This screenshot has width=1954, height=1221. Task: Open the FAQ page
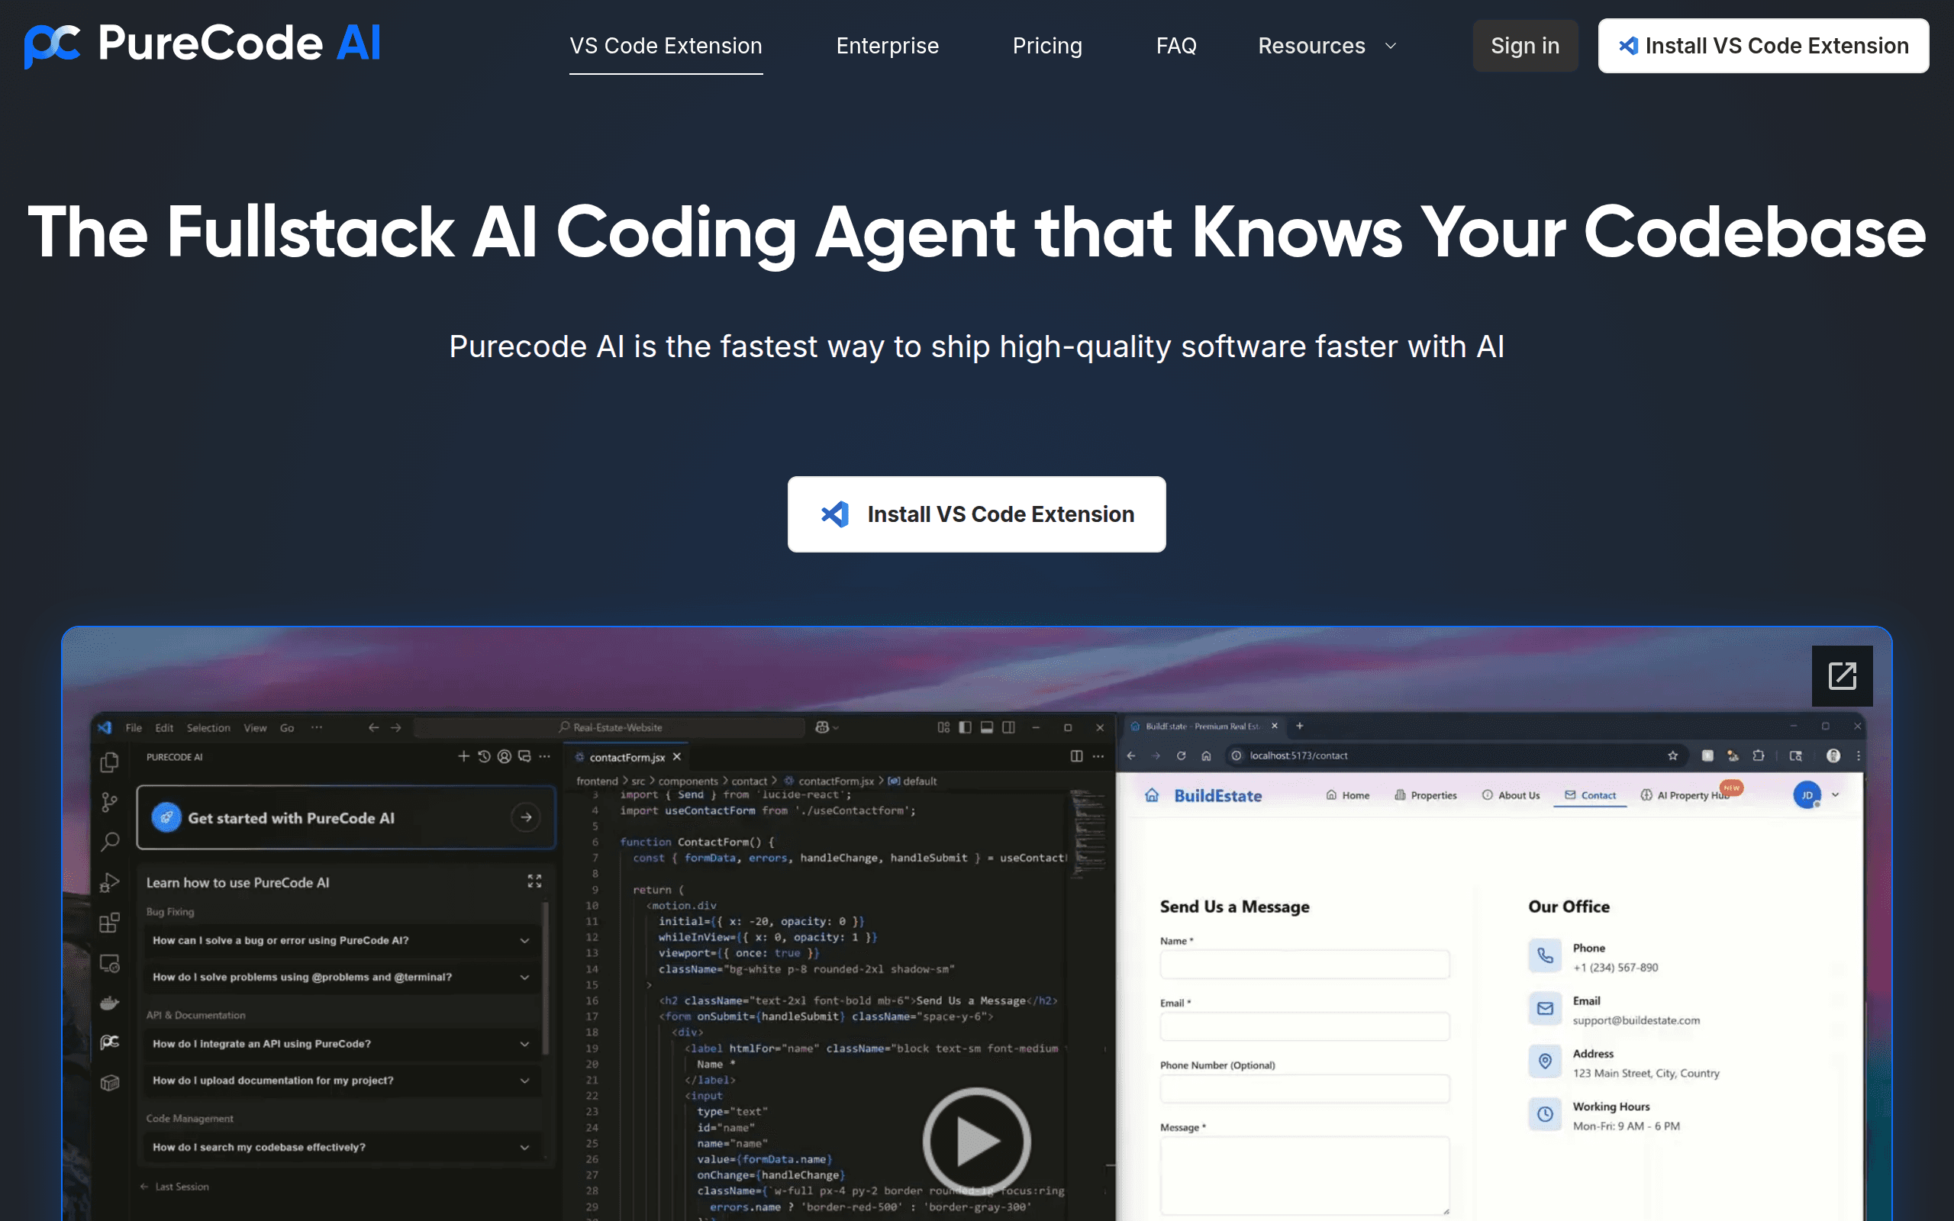coord(1175,46)
